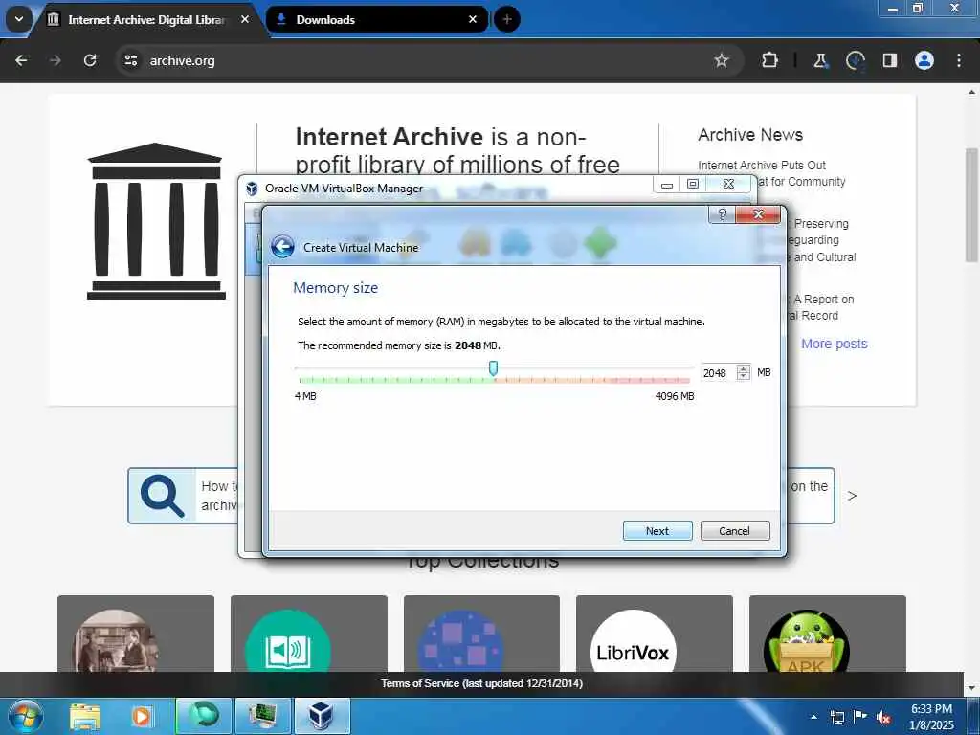Click the VirtualBox cube icon in manager title bar
Image resolution: width=980 pixels, height=735 pixels.
pyautogui.click(x=252, y=189)
